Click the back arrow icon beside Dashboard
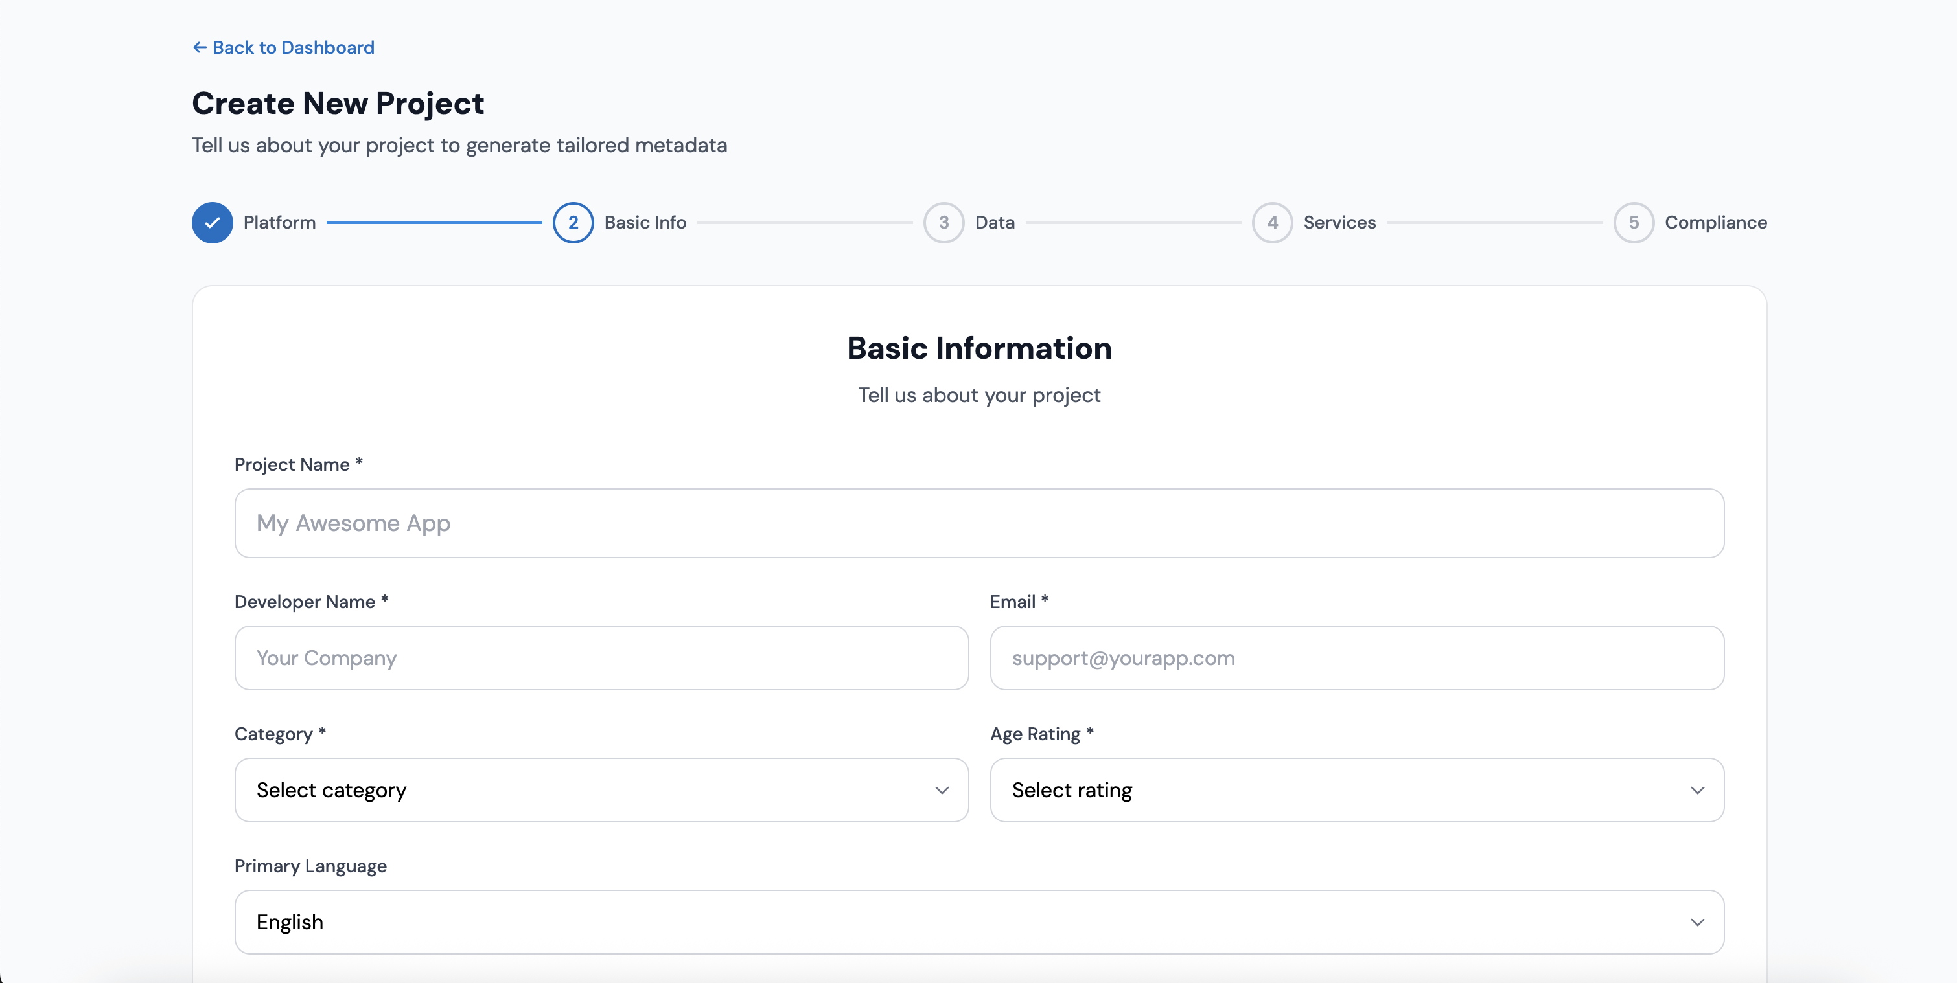1957x983 pixels. point(199,48)
